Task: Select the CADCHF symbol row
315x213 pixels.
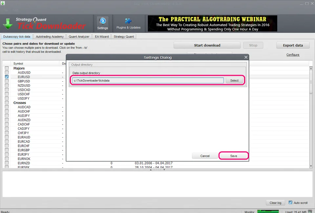Action: (24, 124)
